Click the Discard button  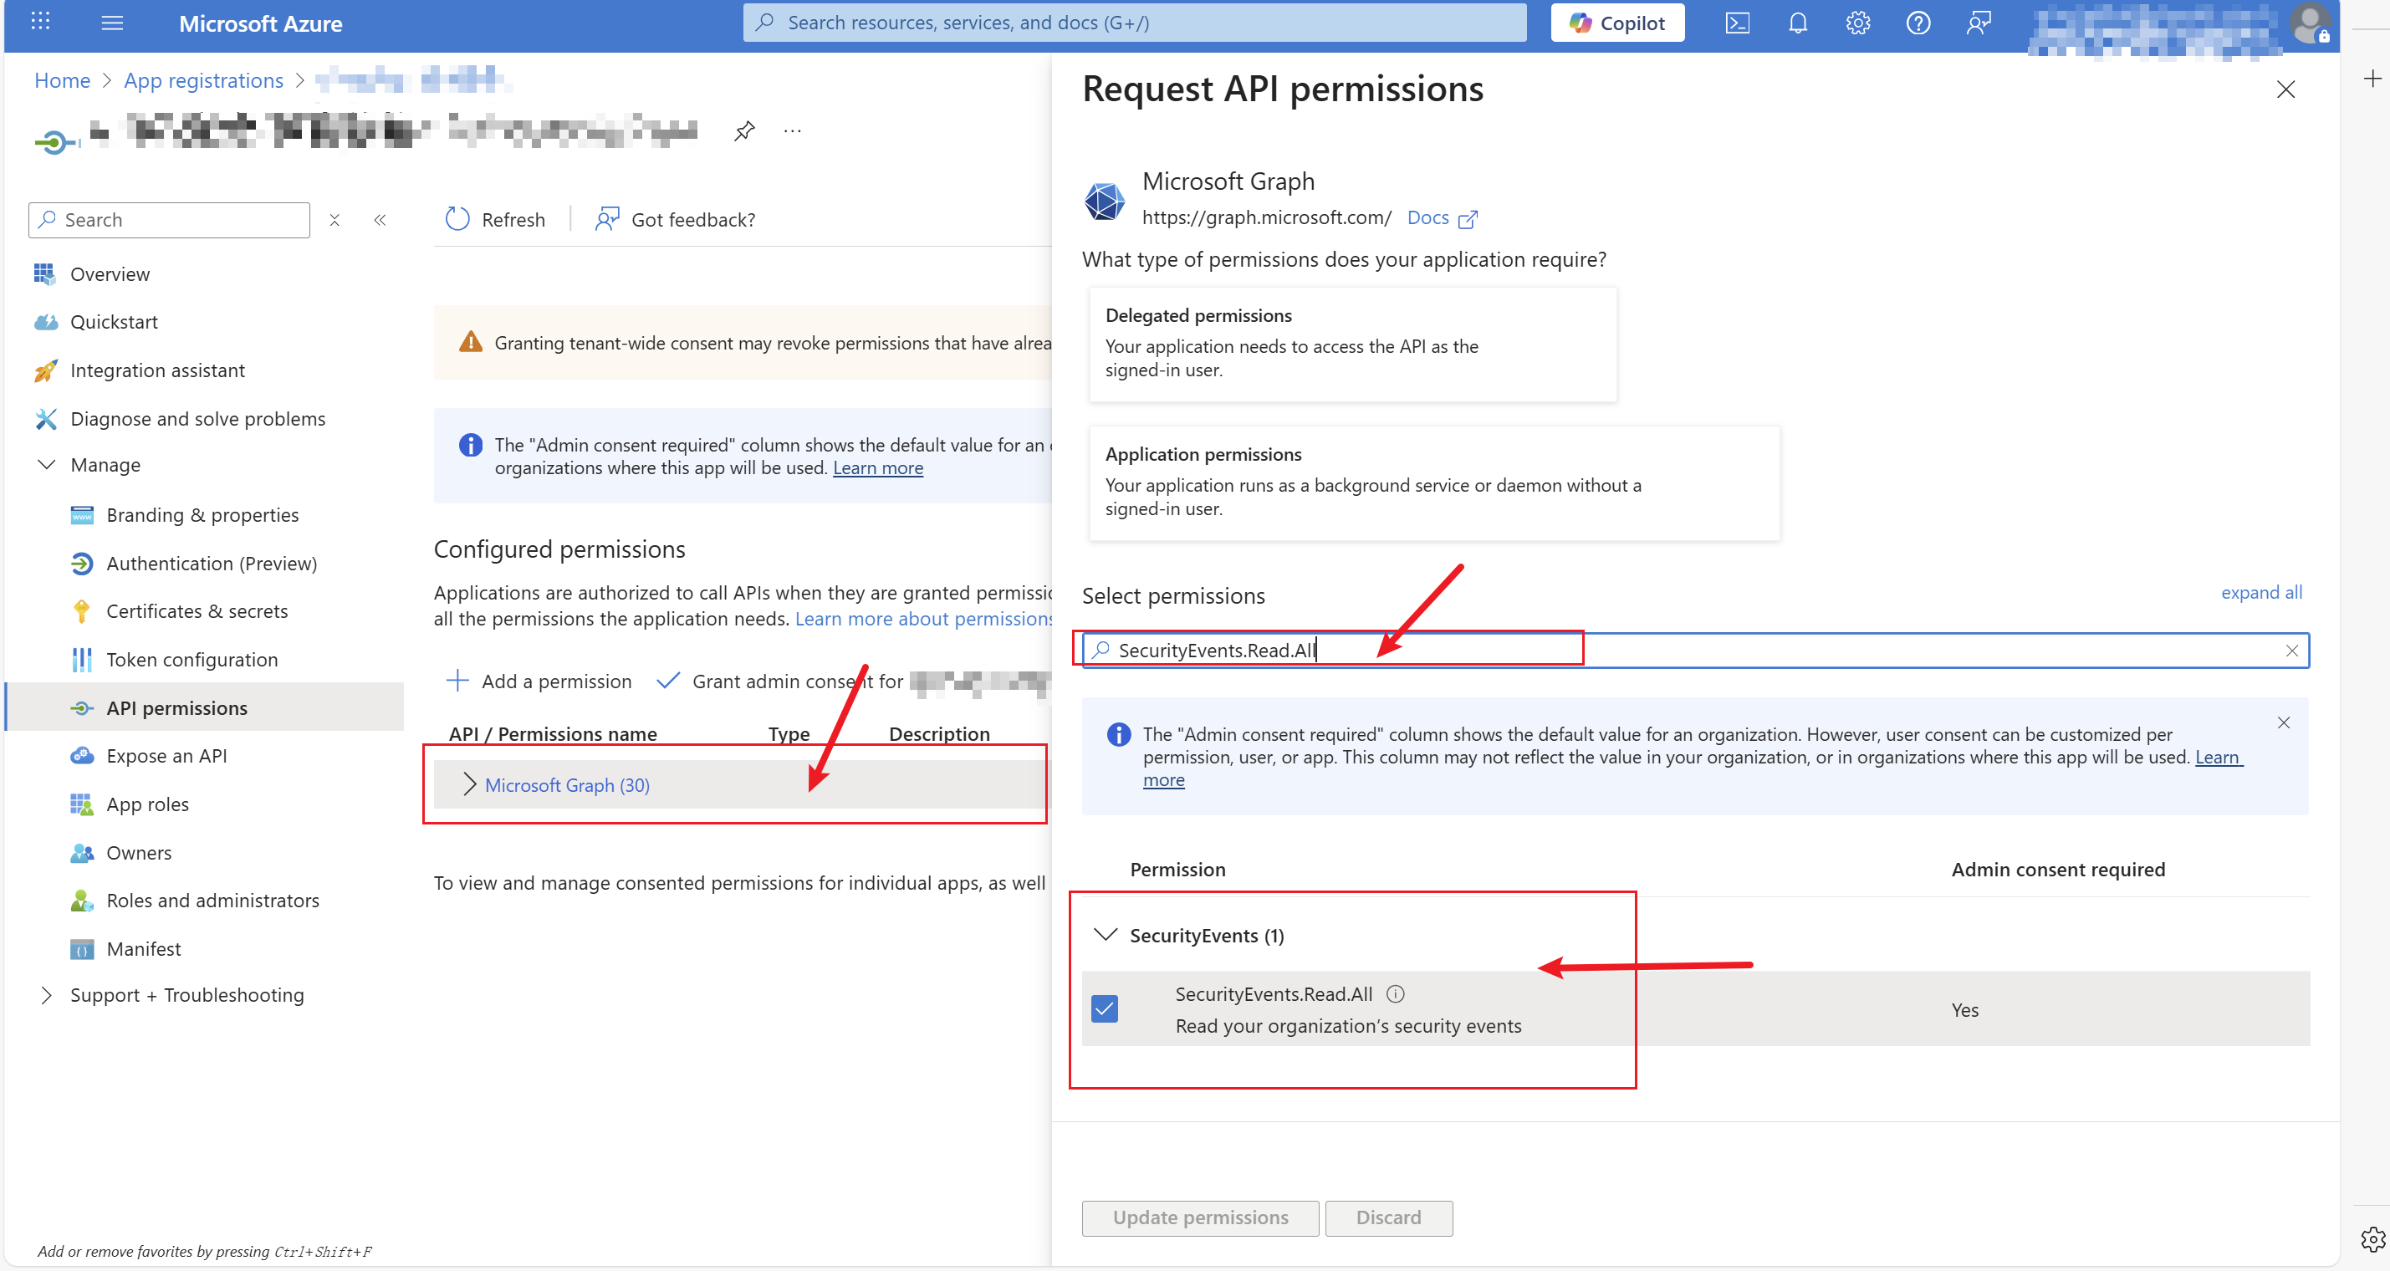pyautogui.click(x=1388, y=1217)
